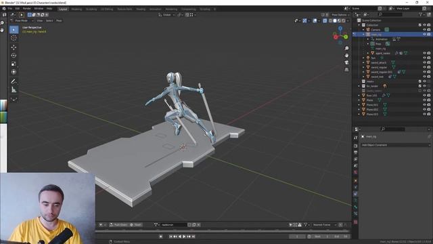Open the File menu
The width and height of the screenshot is (433, 244).
click(10, 9)
